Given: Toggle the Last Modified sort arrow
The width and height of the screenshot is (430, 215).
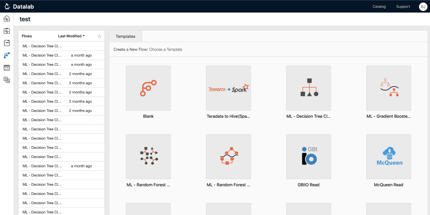Looking at the screenshot, I should [x=84, y=36].
